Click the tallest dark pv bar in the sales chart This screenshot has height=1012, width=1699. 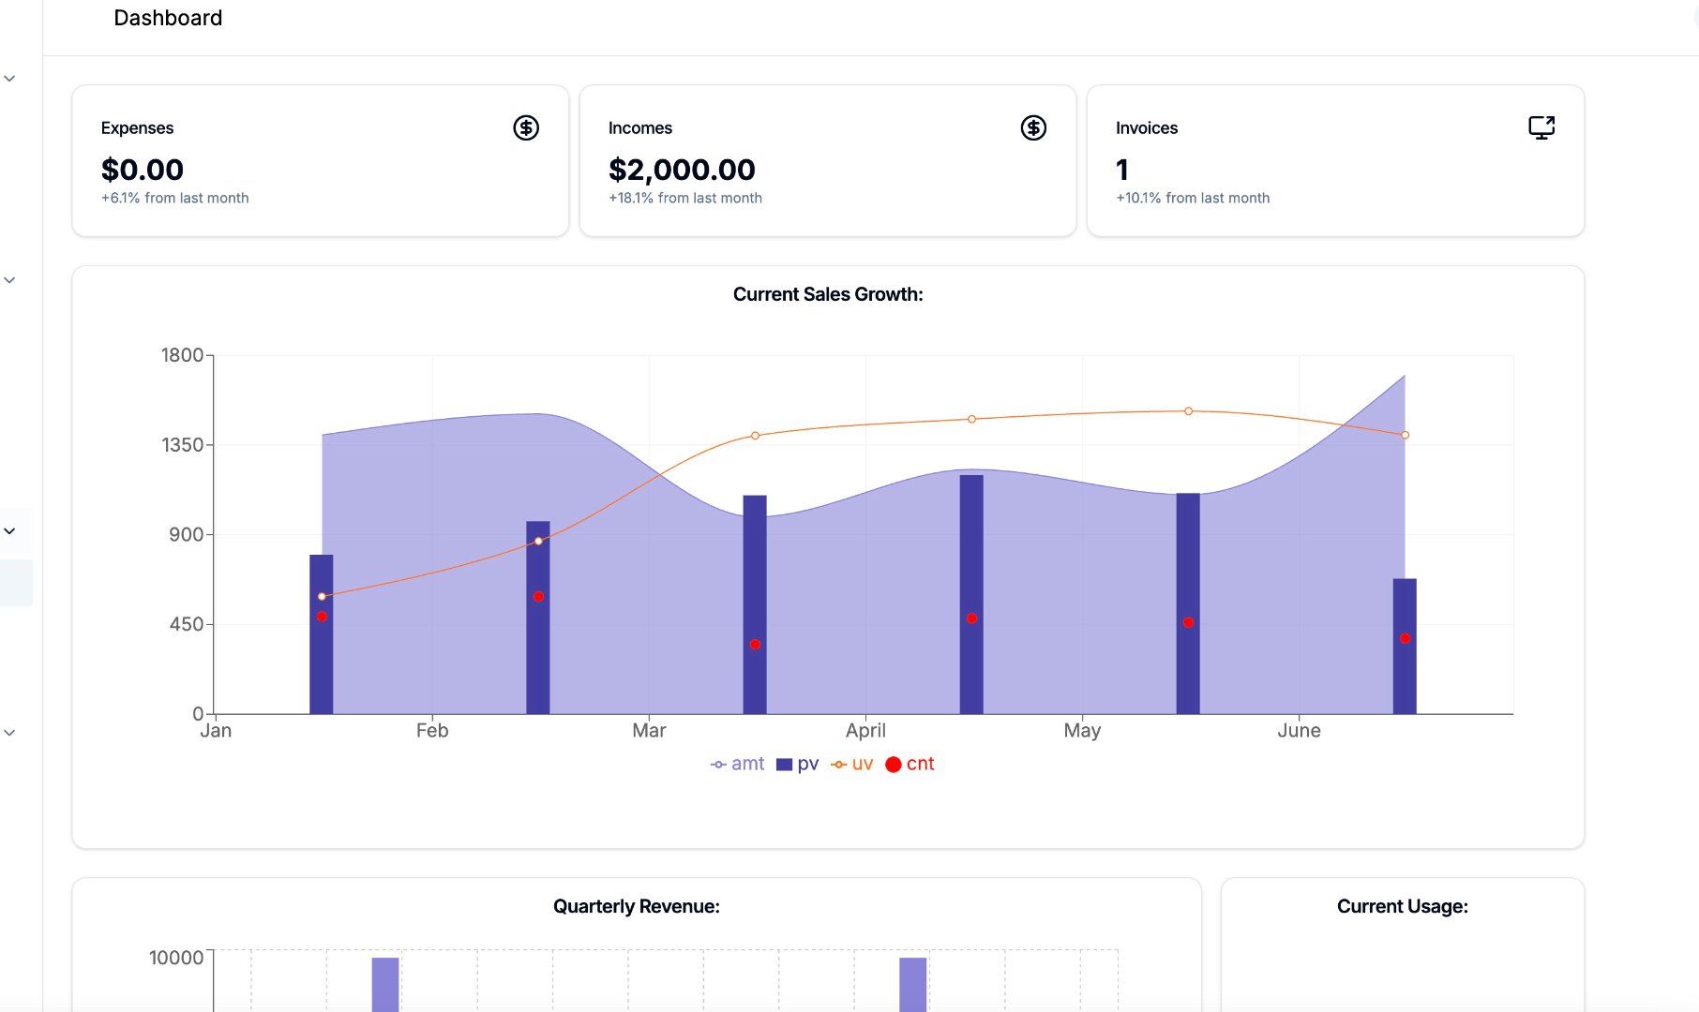(x=971, y=594)
